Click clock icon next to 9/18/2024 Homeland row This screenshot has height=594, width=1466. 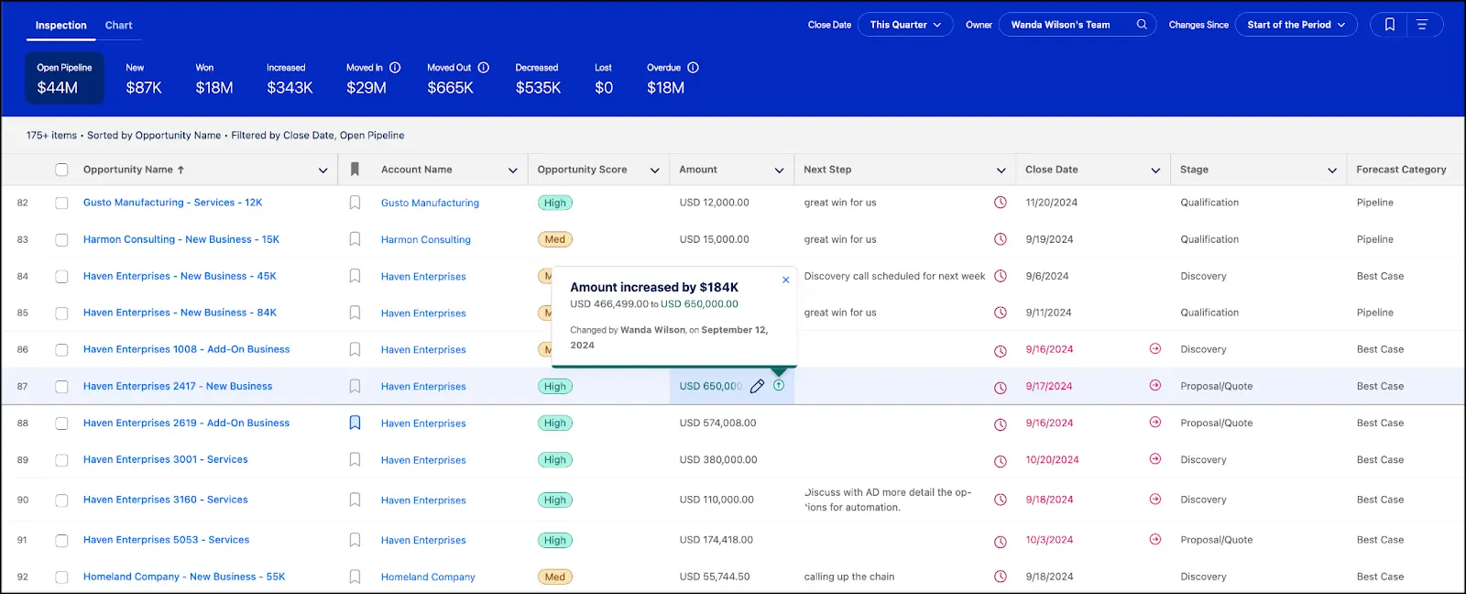coord(1001,577)
